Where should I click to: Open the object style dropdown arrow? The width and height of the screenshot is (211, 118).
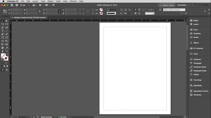[x=186, y=10]
